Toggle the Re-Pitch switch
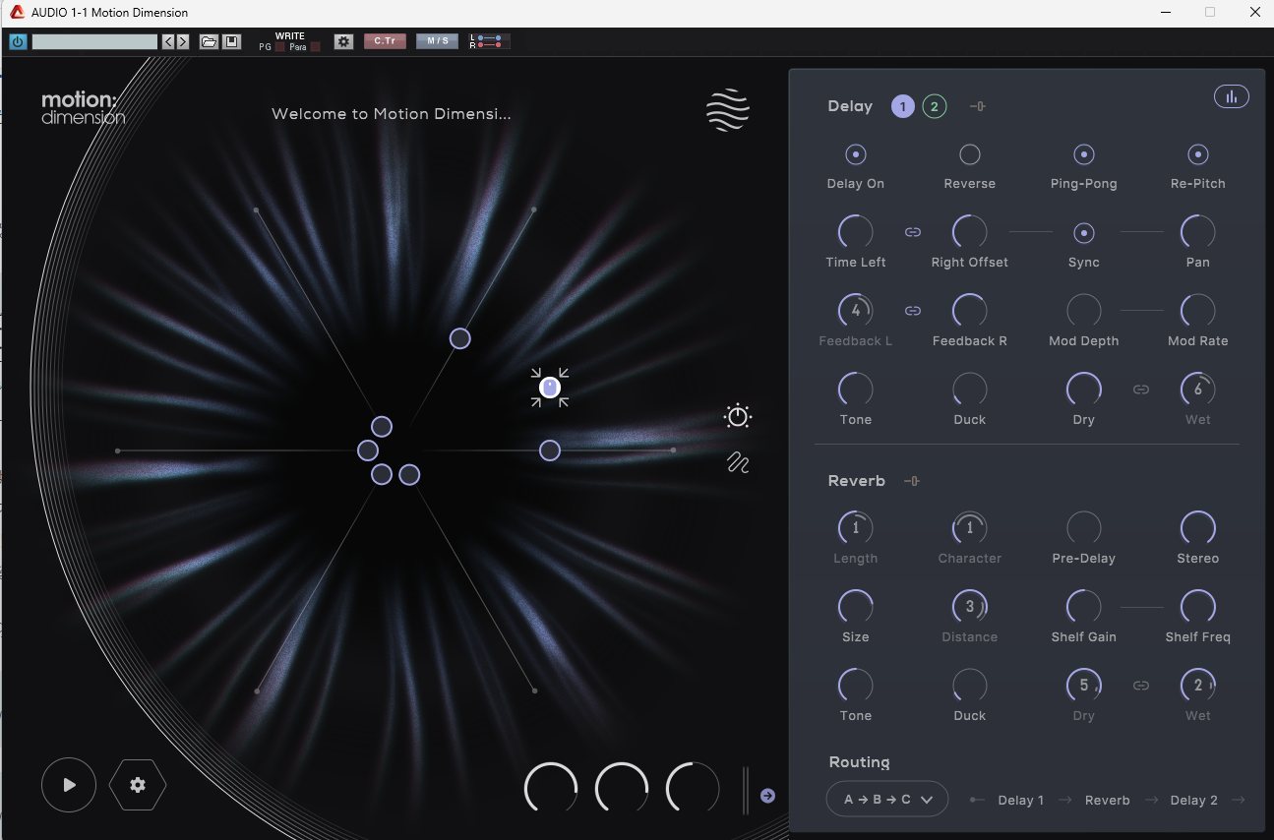Screen dimensions: 1274x840 click(1198, 154)
